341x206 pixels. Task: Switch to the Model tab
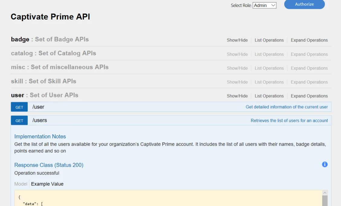pos(21,184)
